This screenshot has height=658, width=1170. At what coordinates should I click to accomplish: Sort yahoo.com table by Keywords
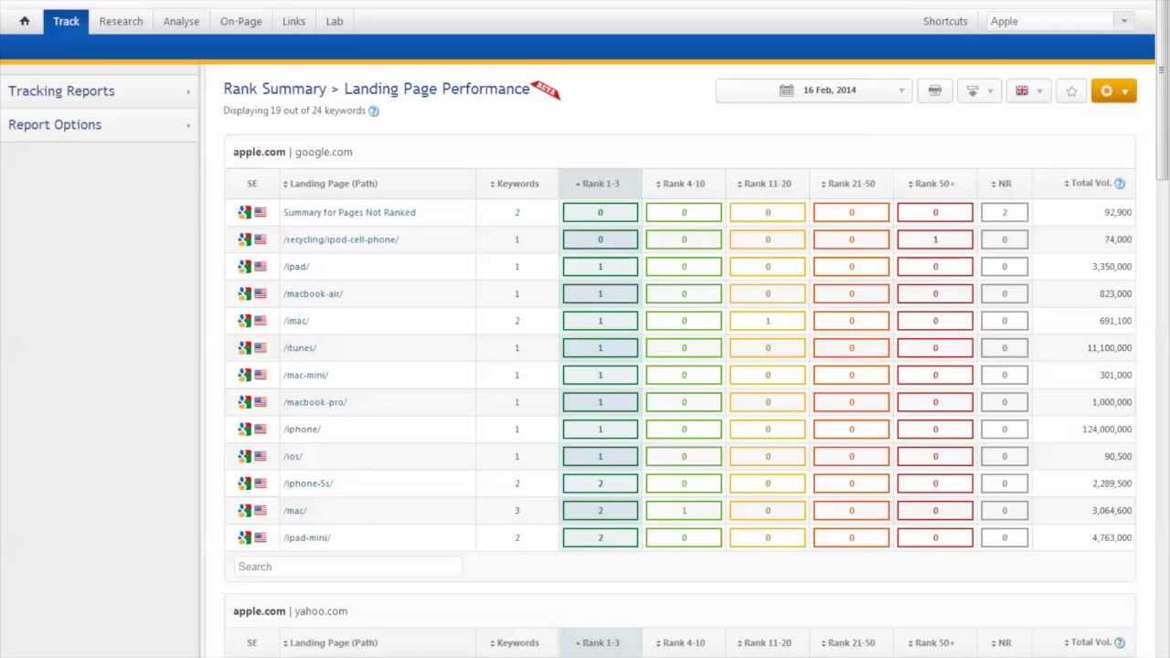[515, 642]
